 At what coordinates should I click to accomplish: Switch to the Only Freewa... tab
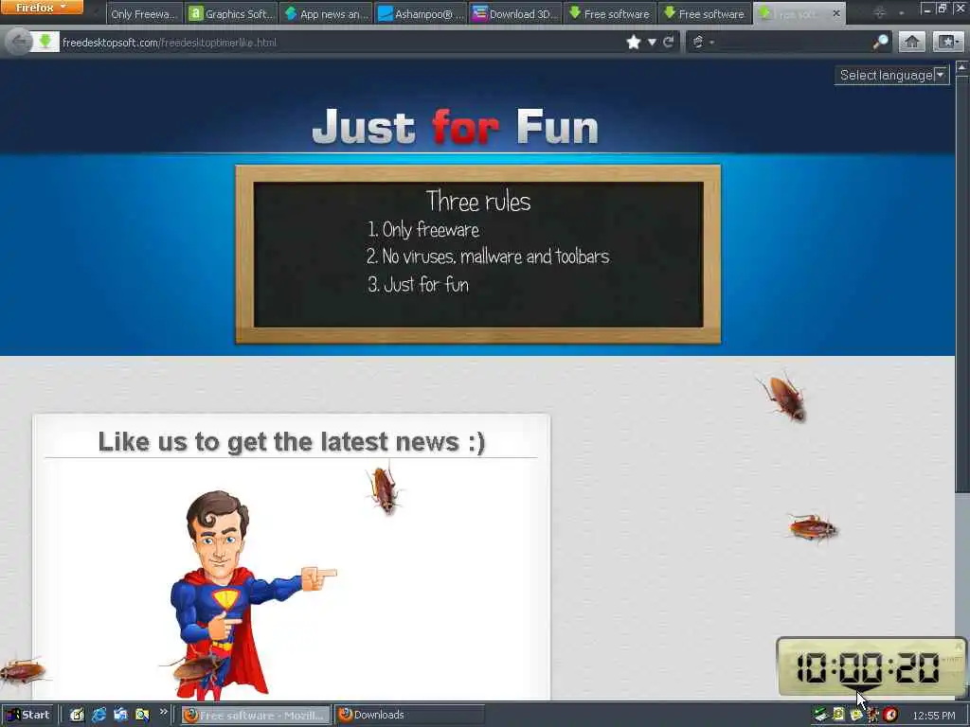pos(144,13)
